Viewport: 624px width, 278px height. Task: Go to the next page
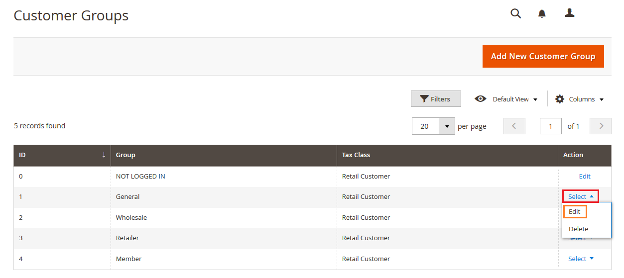[x=601, y=126]
